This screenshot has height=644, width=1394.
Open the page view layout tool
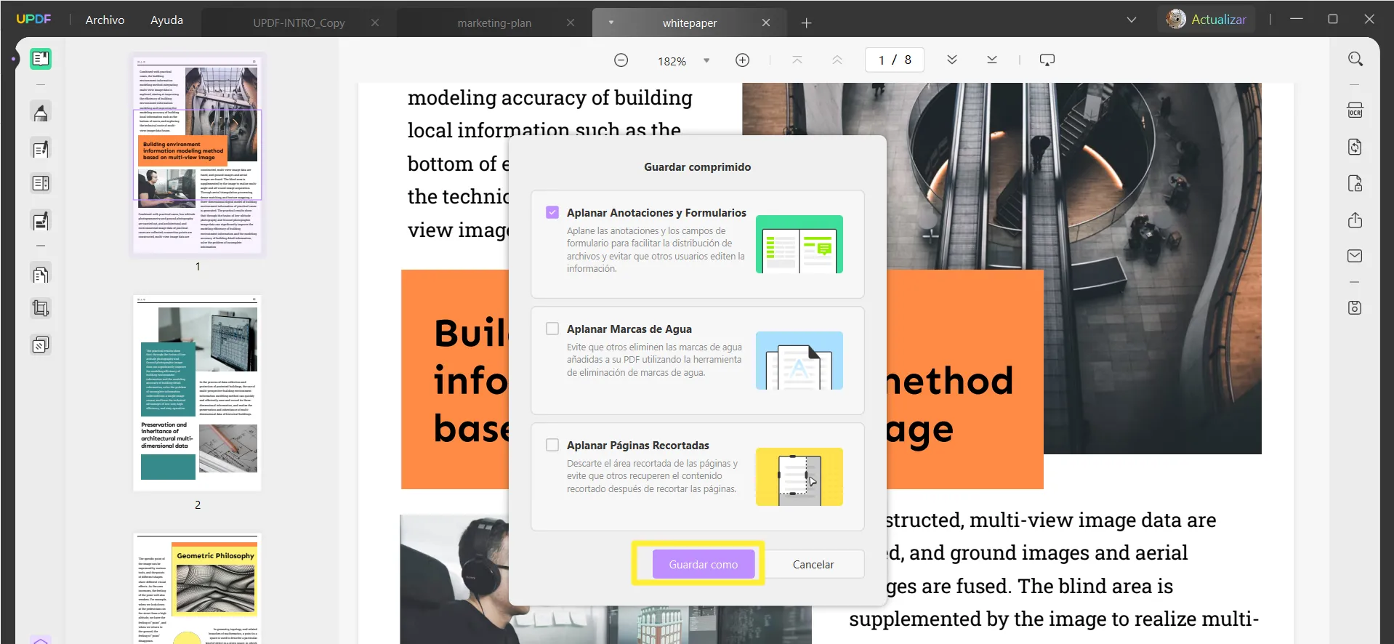pyautogui.click(x=41, y=183)
